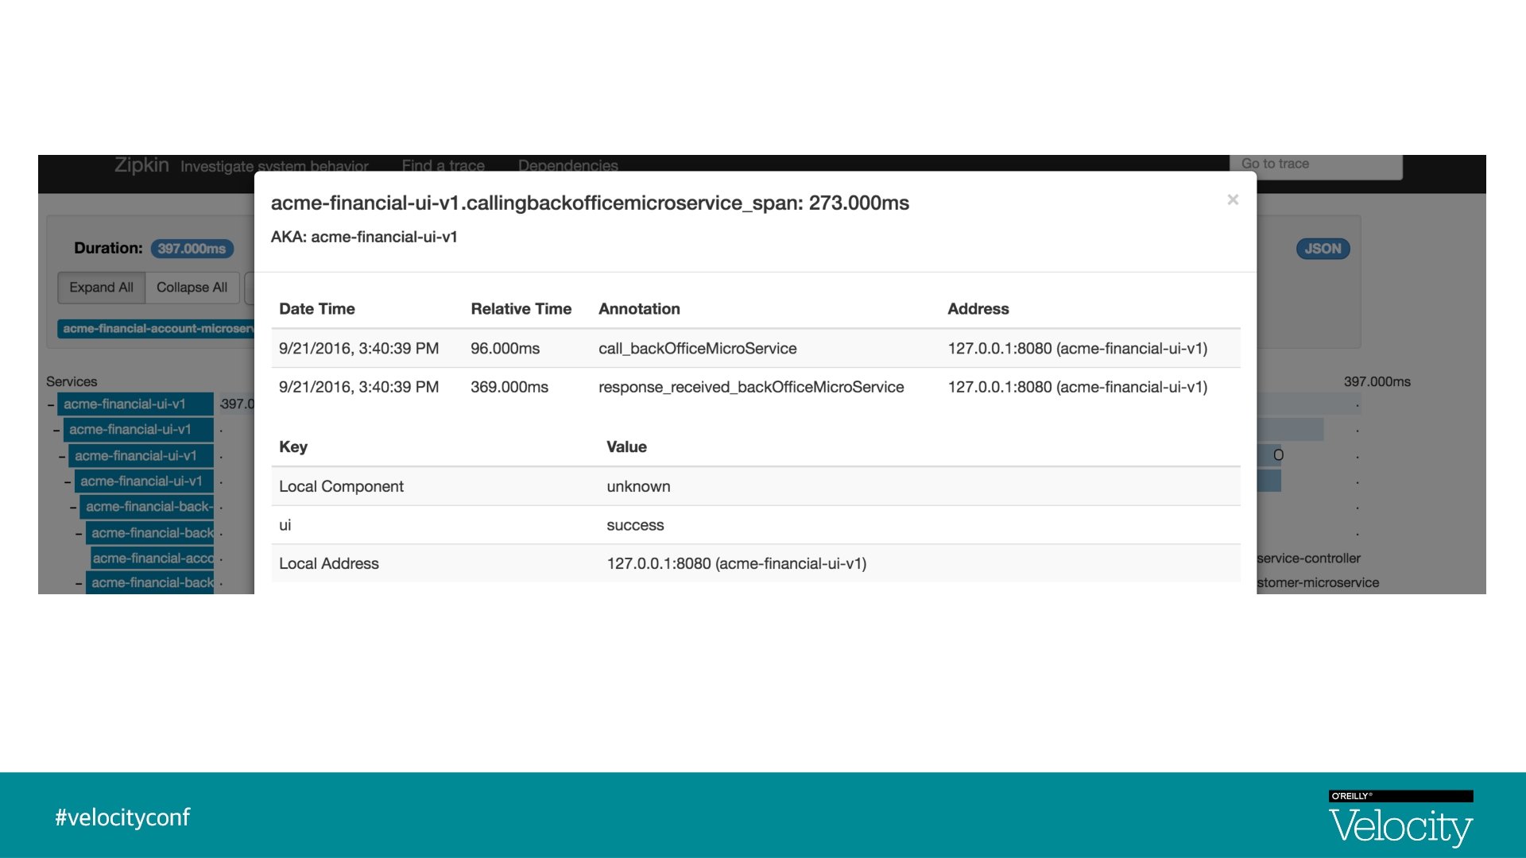The width and height of the screenshot is (1526, 858).
Task: Click the call_backOfficeMicroService annotation row
Action: (697, 349)
